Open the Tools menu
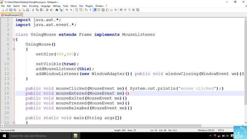 coord(66,6)
